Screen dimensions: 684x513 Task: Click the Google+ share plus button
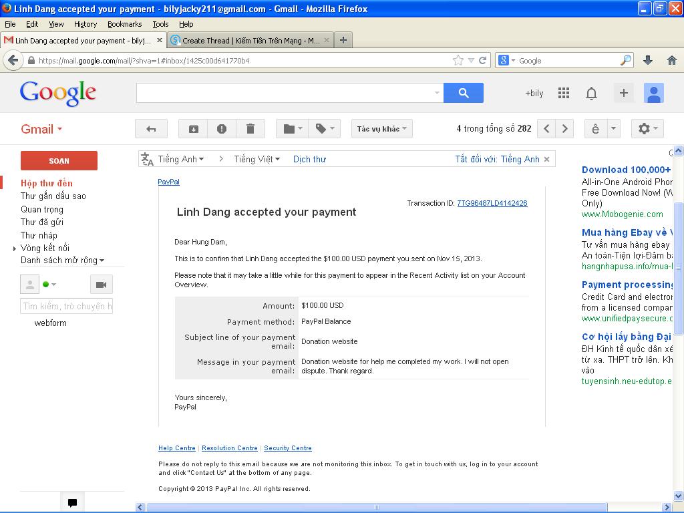[x=624, y=93]
